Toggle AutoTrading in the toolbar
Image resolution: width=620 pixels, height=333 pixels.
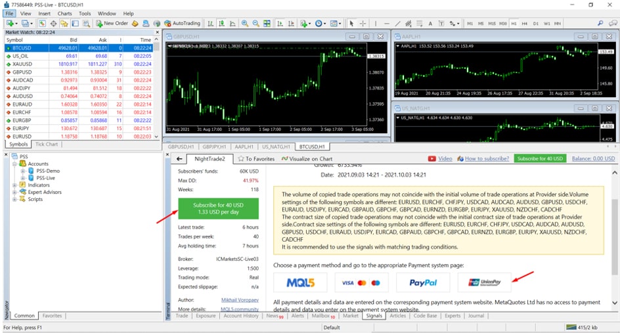pos(183,24)
